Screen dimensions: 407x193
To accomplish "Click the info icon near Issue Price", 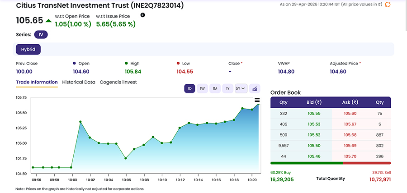I will point(143,15).
